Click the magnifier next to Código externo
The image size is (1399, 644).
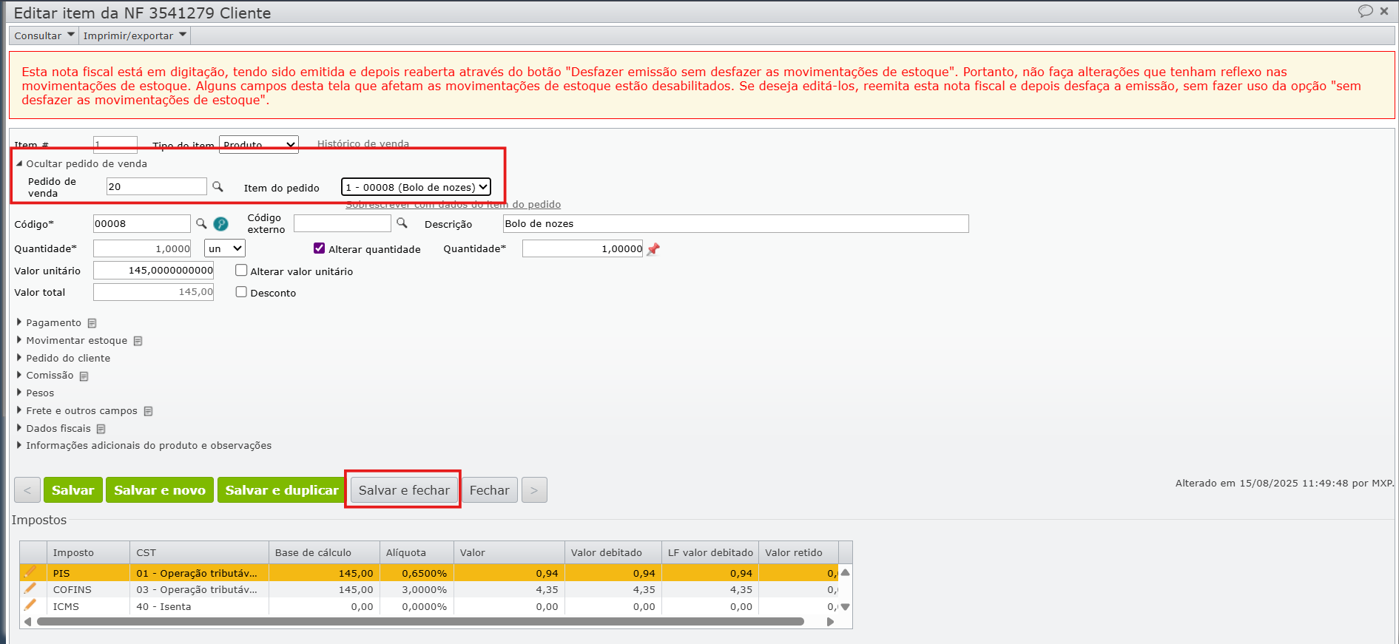[x=402, y=223]
